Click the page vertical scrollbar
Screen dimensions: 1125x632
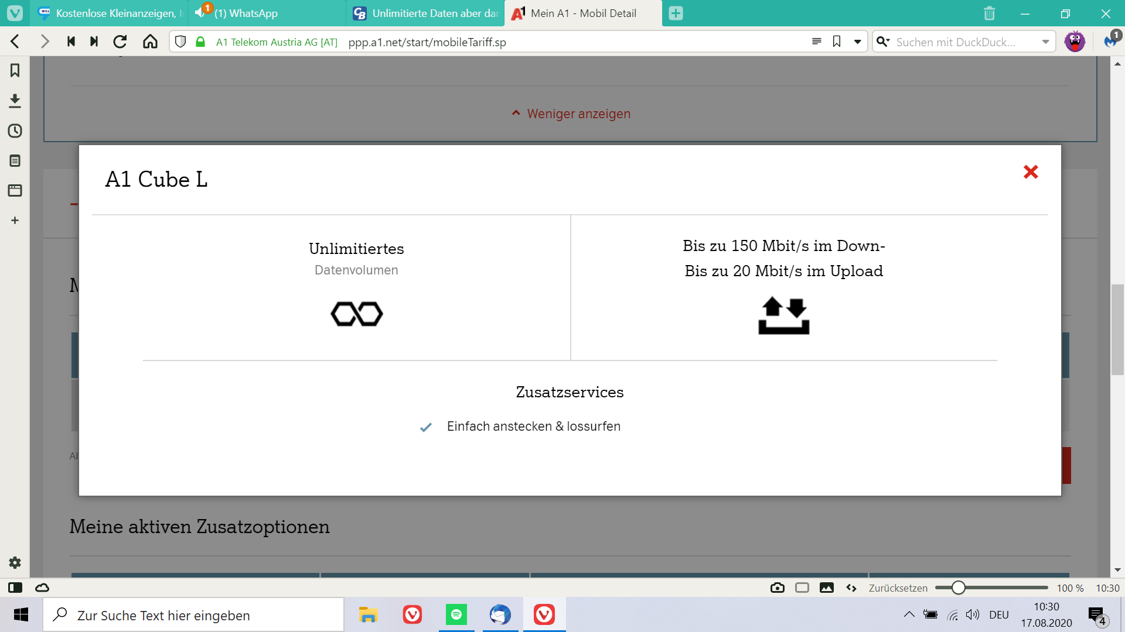click(1117, 329)
